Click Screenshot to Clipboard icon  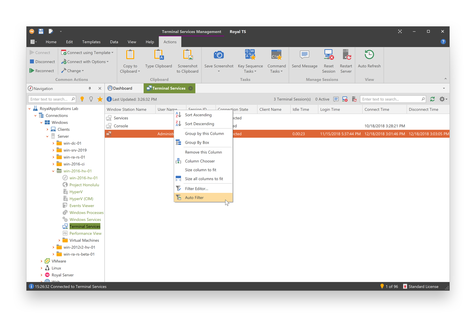click(x=187, y=55)
